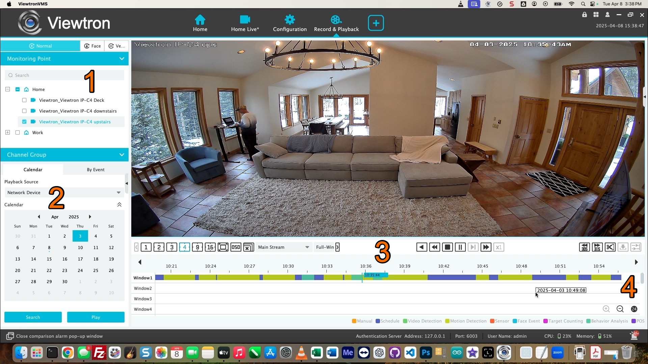Go to previous month in calendar
Image resolution: width=648 pixels, height=364 pixels.
click(x=39, y=217)
